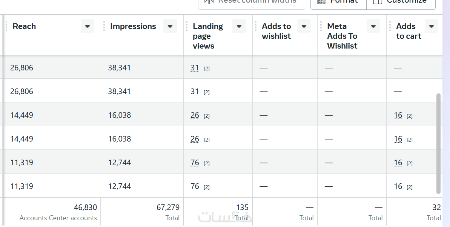Screen dimensions: 450x227
Task: Click the [2] footnote beside 31 in first row
Action: [207, 69]
